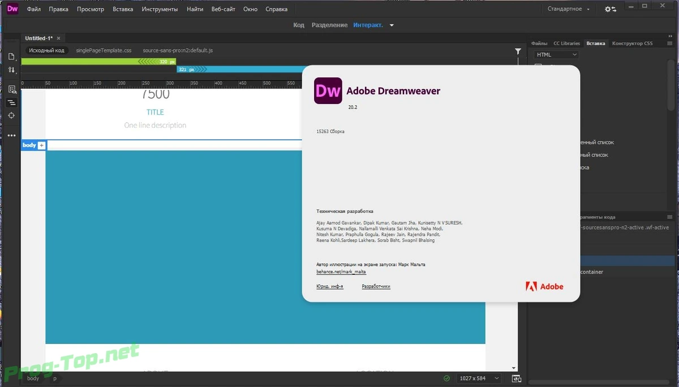
Task: Open the sync settings gear icon
Action: 611,9
